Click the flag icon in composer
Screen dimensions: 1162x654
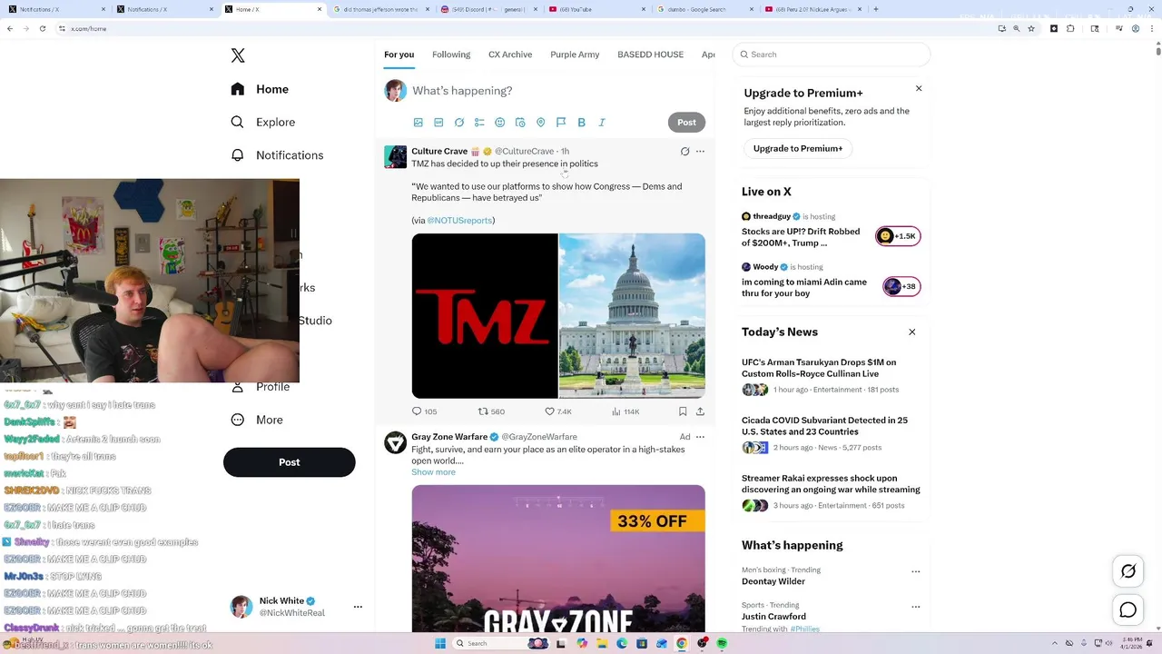[561, 123]
